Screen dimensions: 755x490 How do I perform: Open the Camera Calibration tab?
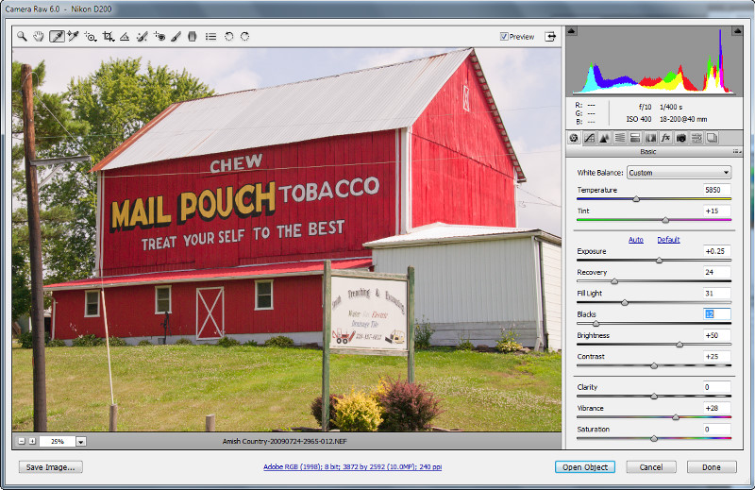(x=681, y=138)
